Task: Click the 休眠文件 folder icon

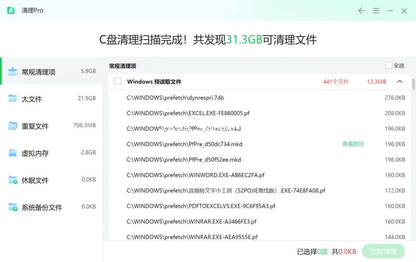Action: coord(13,180)
